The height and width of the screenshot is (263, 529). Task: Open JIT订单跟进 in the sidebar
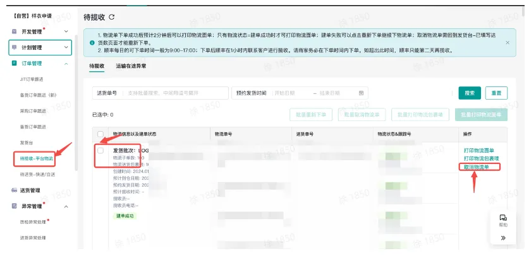click(x=32, y=79)
